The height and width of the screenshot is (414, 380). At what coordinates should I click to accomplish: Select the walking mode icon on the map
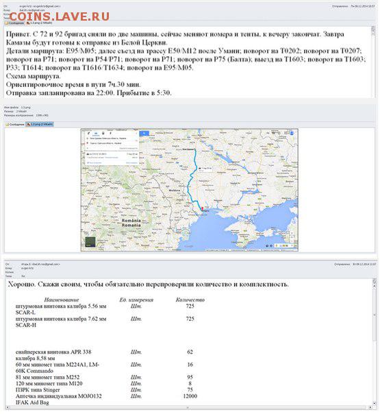point(110,134)
